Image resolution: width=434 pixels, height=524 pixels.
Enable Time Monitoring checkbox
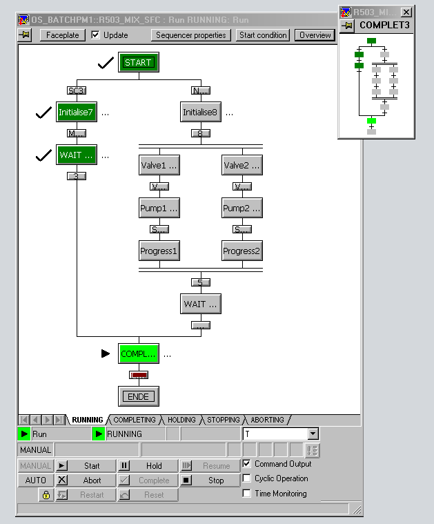coord(246,493)
